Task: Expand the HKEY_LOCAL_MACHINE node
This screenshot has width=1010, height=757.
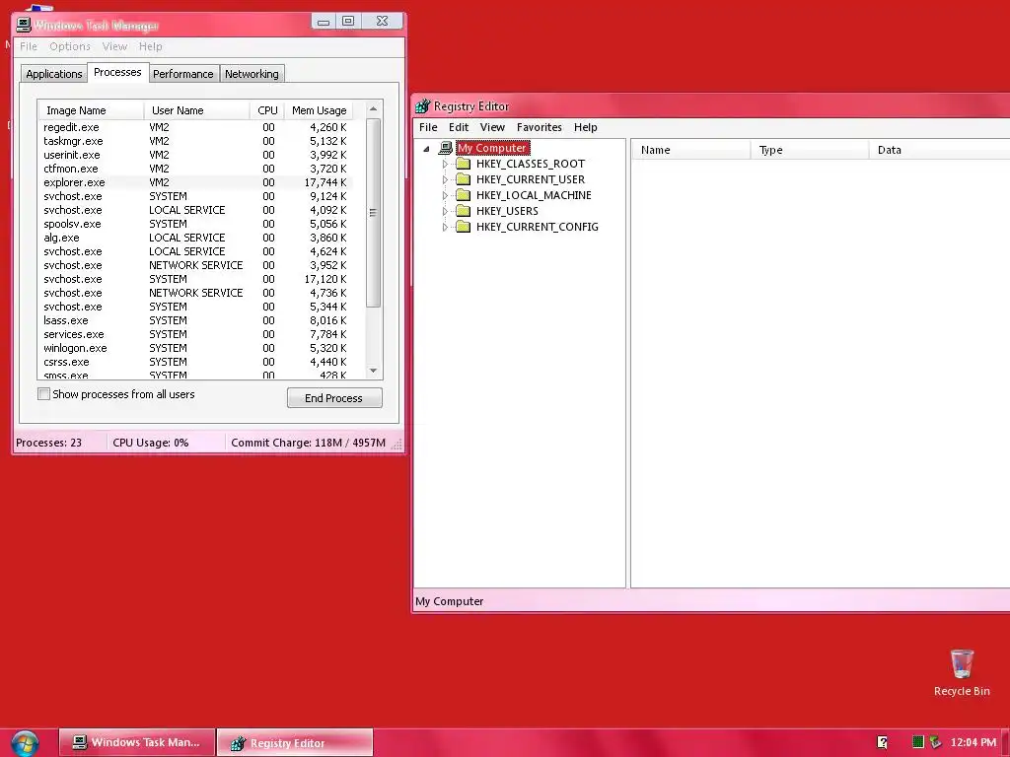Action: pyautogui.click(x=445, y=196)
